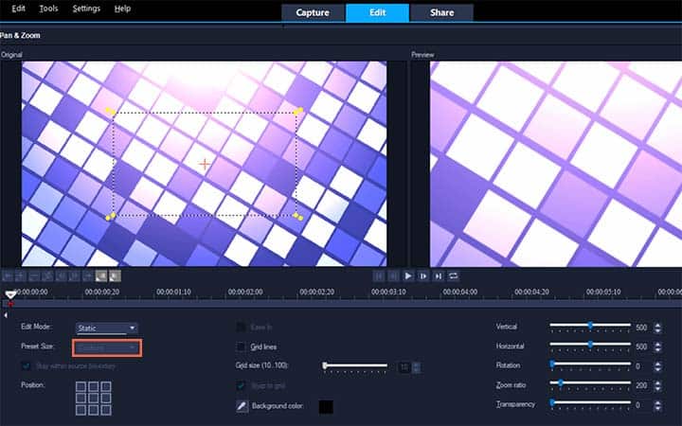Switch to the Share tab

(x=442, y=12)
